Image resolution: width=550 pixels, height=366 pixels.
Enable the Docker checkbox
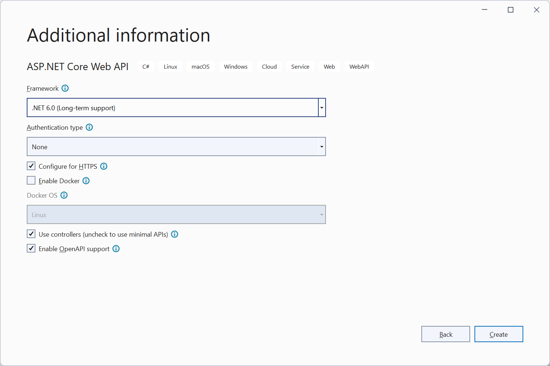click(31, 181)
